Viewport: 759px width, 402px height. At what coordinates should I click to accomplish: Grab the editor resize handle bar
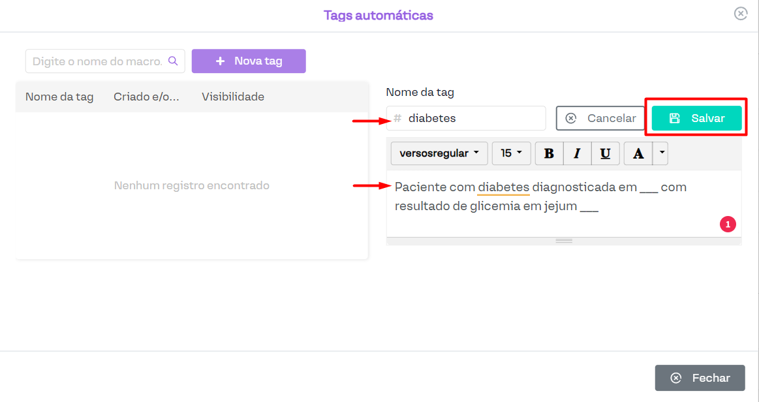[564, 241]
